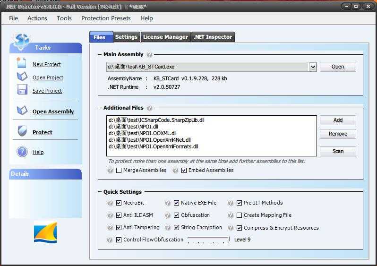The height and width of the screenshot is (266, 377).
Task: Click the help icon next to Control Flow Obfuscation
Action: (x=110, y=240)
